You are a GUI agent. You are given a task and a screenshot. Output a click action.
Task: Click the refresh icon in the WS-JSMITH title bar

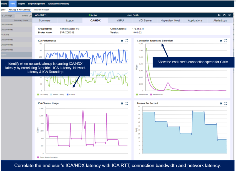[x=219, y=15]
